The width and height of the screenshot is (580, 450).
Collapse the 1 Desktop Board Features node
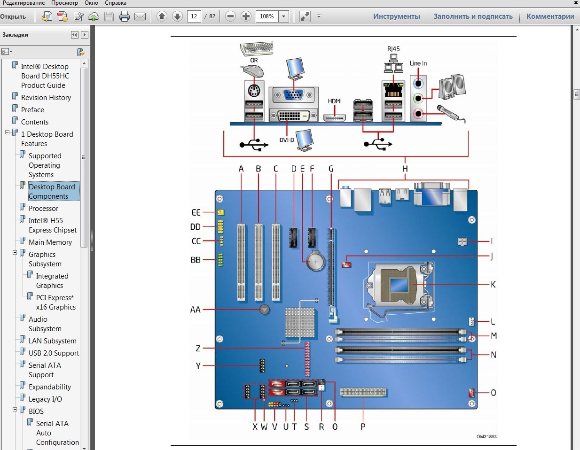point(8,132)
